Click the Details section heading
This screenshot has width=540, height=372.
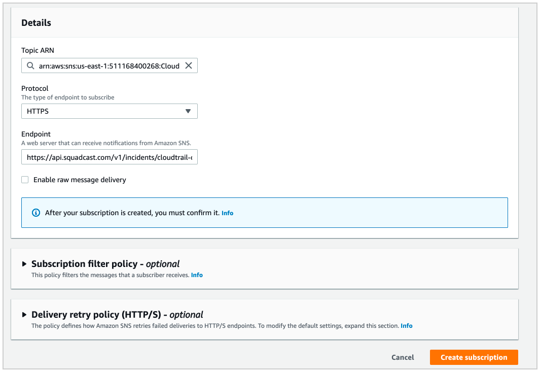[36, 23]
